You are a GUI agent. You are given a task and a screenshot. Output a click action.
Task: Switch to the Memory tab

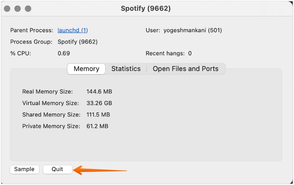[x=86, y=69]
